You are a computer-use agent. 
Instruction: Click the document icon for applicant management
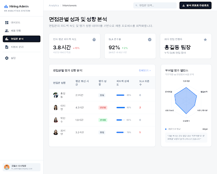coord(7,47)
